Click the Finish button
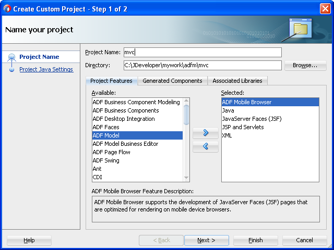 pos(255,241)
